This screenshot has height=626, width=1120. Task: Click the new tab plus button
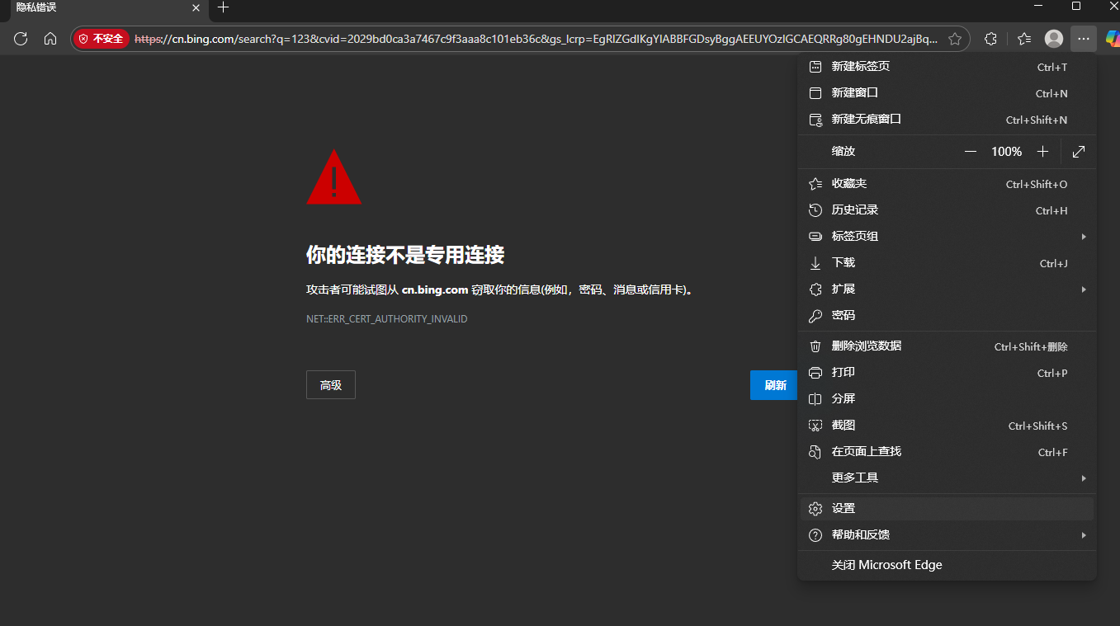tap(223, 7)
